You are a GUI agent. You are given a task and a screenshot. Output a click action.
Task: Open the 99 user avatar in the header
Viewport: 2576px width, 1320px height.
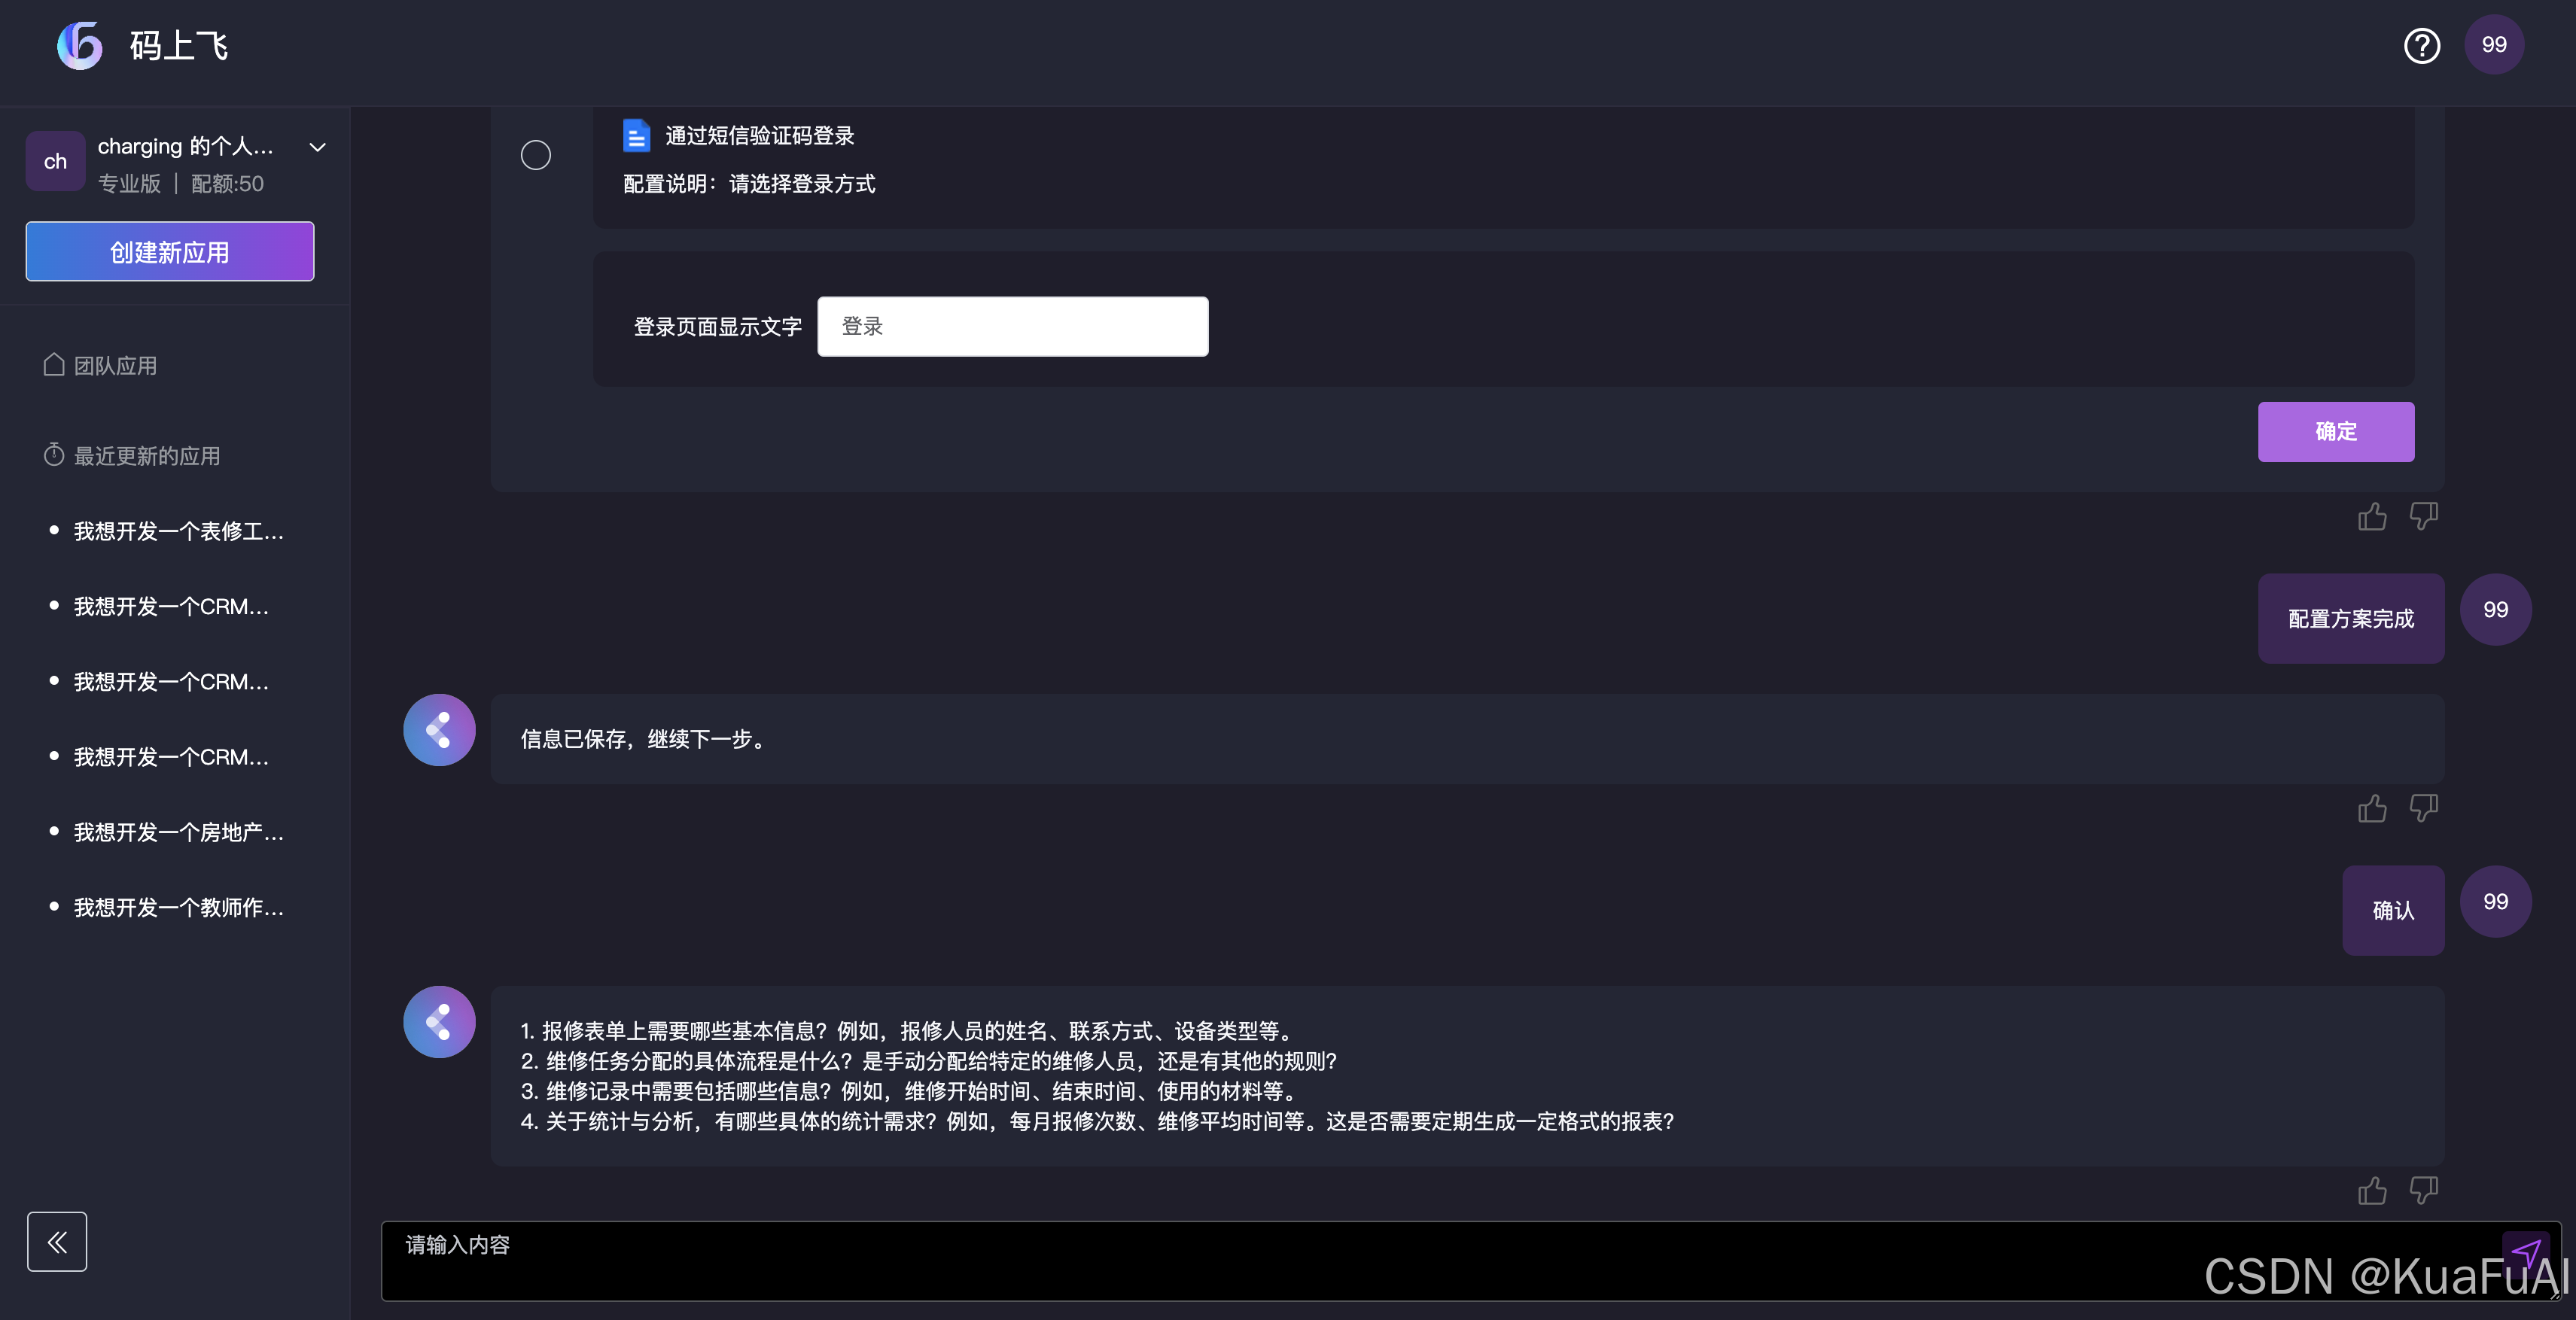(x=2493, y=45)
